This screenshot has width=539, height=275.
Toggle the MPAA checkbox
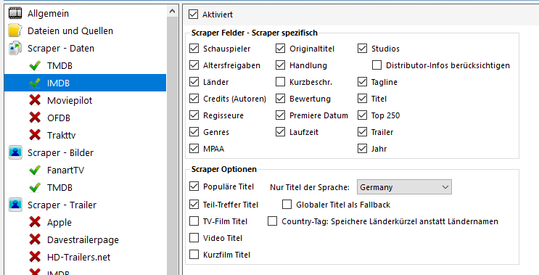click(194, 149)
